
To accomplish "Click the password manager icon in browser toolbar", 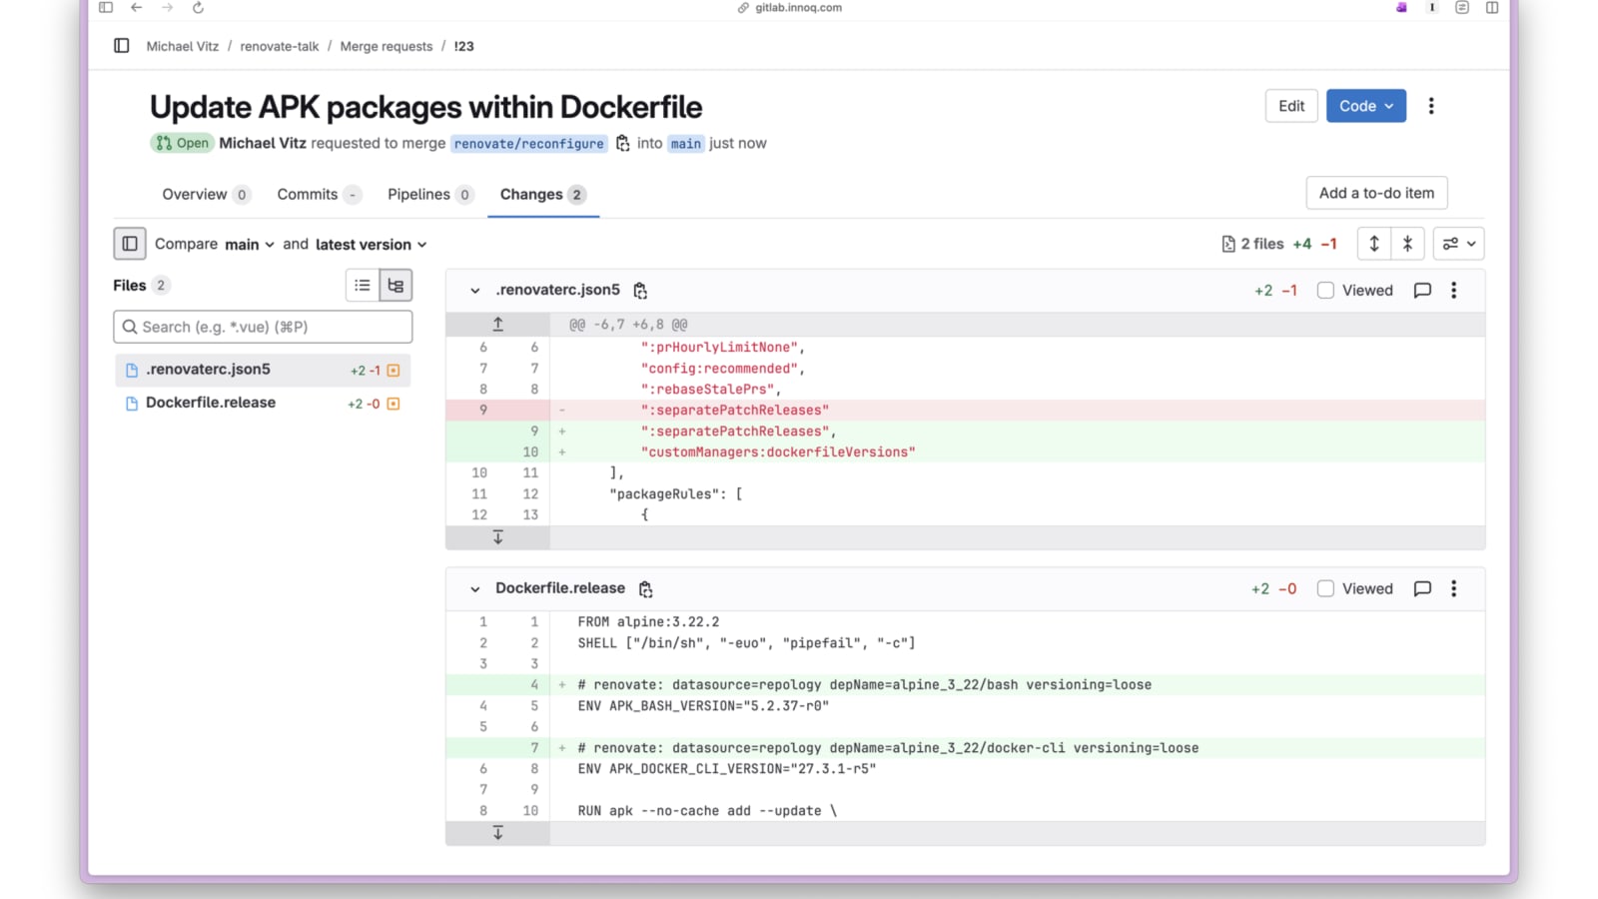I will (x=1432, y=8).
